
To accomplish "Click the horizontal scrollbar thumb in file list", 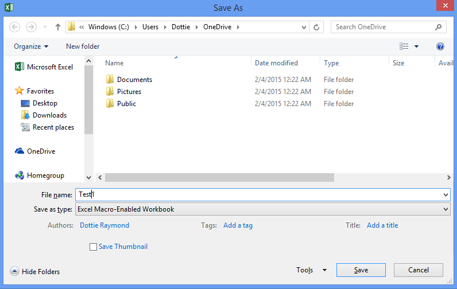I will tap(219, 178).
